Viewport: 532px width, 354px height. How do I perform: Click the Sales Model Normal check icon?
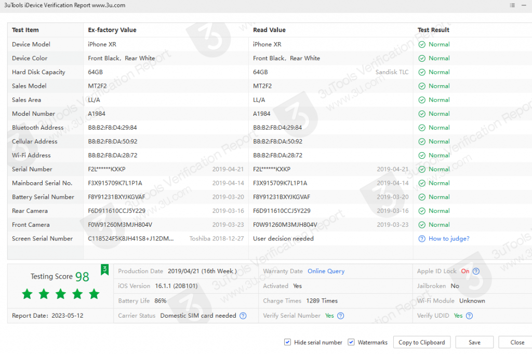(422, 86)
